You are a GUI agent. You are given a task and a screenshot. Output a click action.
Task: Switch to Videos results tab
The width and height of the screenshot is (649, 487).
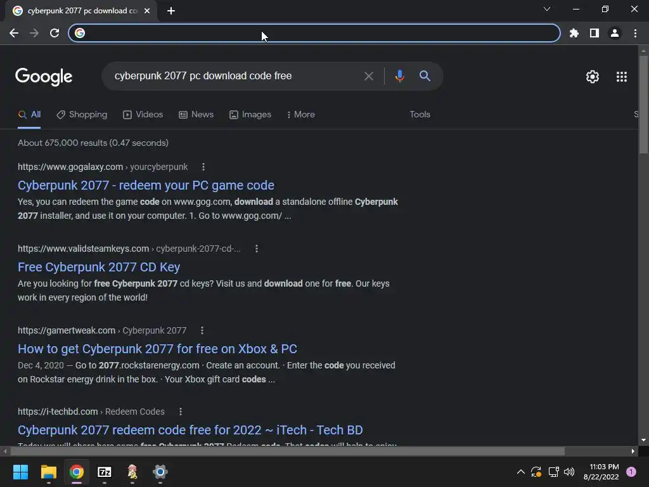[x=143, y=115]
